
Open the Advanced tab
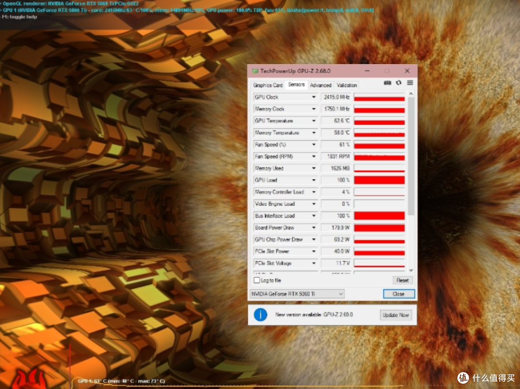pyautogui.click(x=321, y=85)
